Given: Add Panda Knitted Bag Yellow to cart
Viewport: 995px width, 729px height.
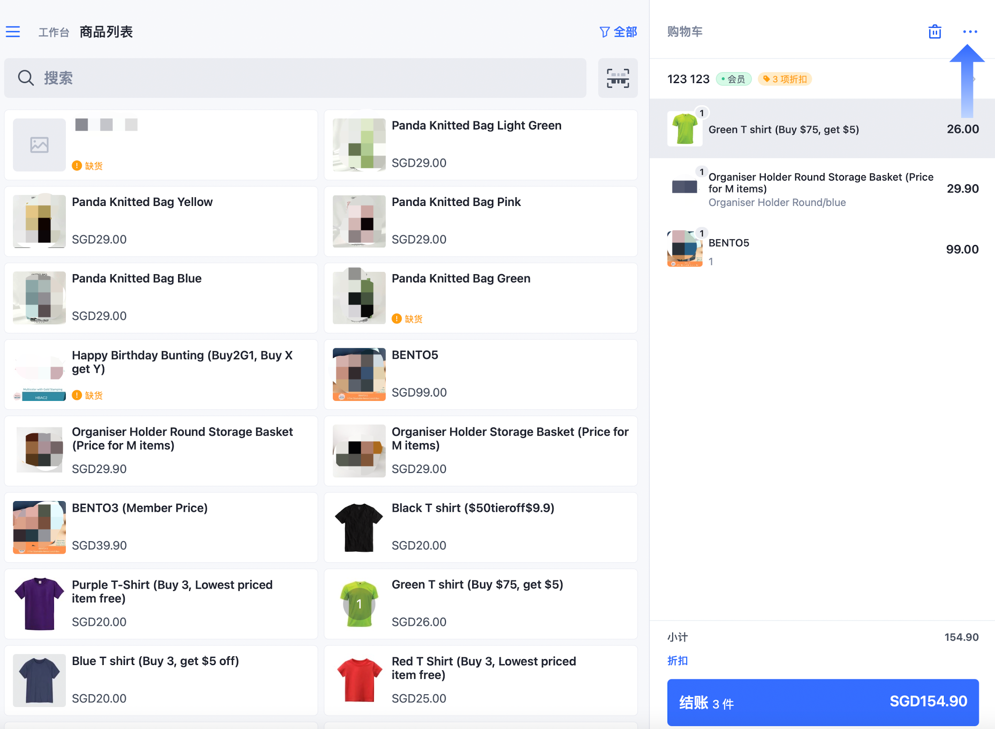Looking at the screenshot, I should [x=161, y=221].
